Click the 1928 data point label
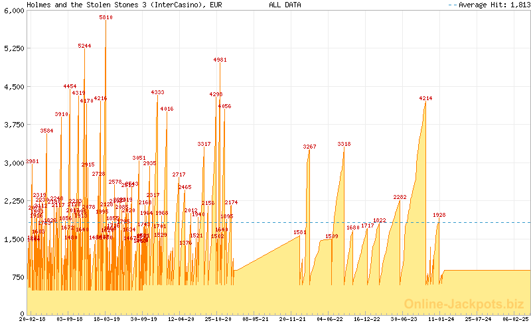Screen dimensions: 531x325 pyautogui.click(x=439, y=215)
